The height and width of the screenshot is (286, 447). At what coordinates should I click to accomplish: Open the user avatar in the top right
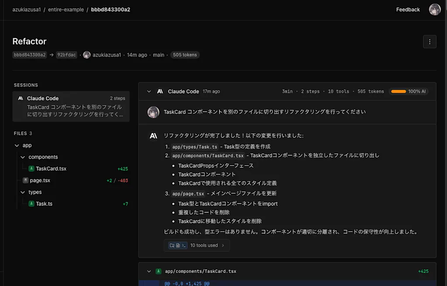pos(435,10)
